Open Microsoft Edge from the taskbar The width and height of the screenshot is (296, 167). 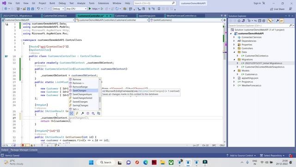[x=146, y=162]
